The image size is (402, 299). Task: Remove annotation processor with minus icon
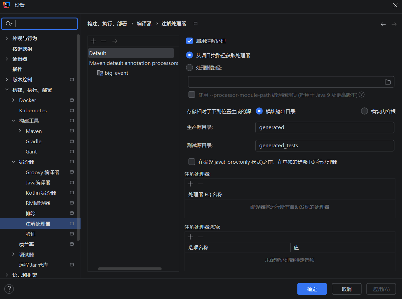[201, 184]
